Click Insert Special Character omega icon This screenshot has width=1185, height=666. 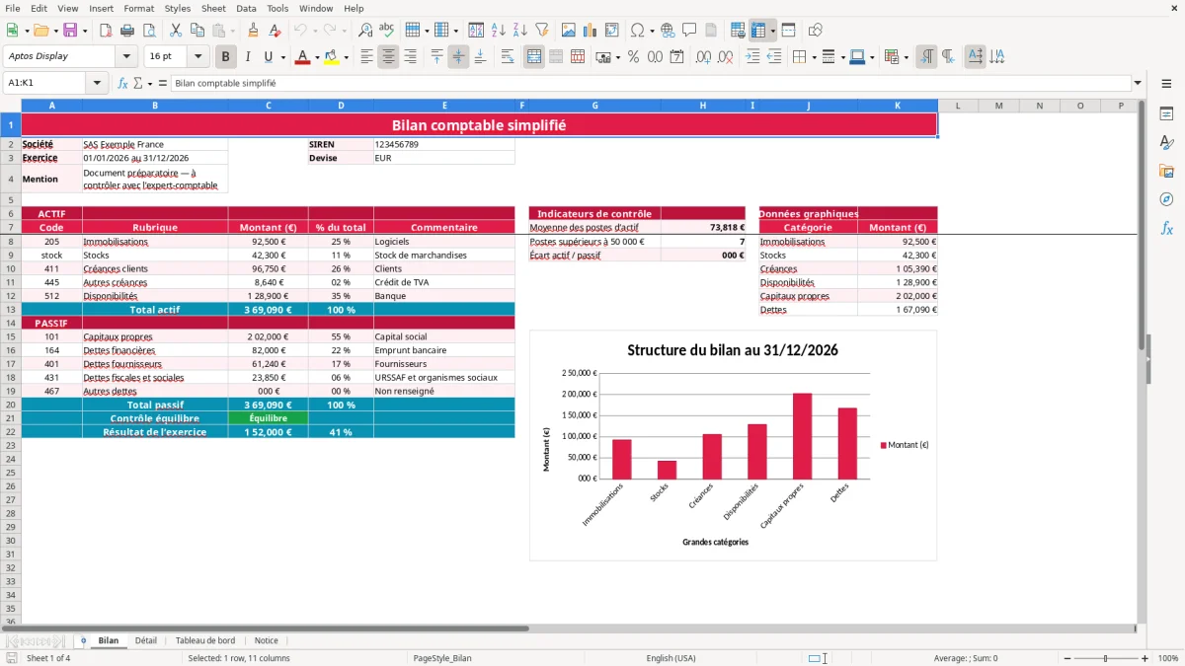pos(637,31)
